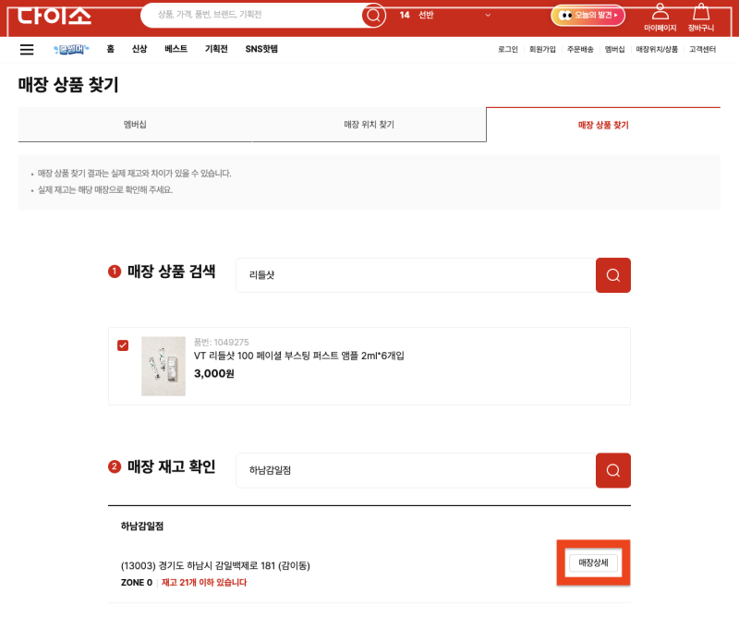Click the 오늘의 발견 banner button
739x629 pixels.
[x=588, y=15]
